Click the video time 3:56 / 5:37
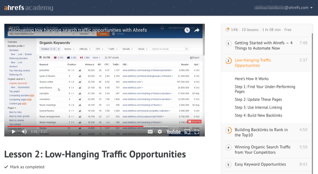The width and height of the screenshot is (318, 174). 39,132
